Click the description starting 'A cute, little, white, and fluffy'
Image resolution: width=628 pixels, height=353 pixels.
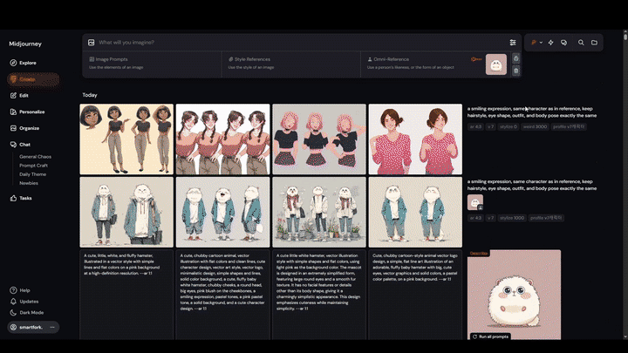click(123, 264)
